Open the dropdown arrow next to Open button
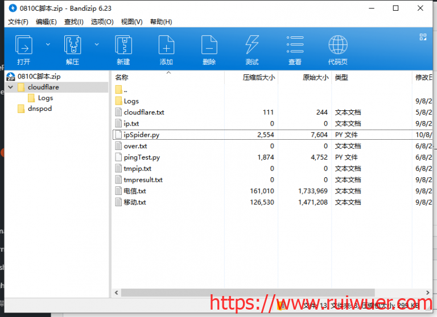This screenshot has height=317, width=437. pos(48,44)
